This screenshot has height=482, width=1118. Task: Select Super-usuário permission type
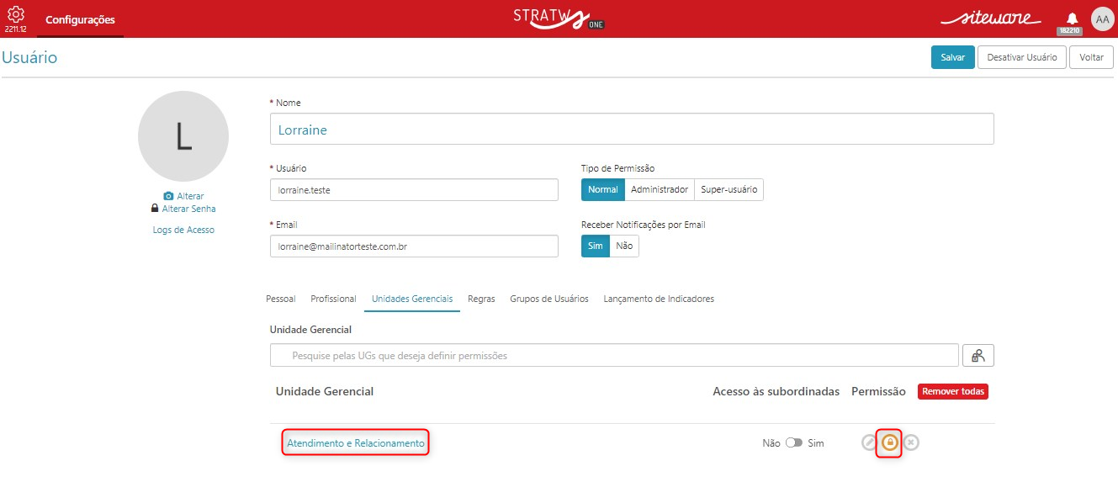click(729, 189)
